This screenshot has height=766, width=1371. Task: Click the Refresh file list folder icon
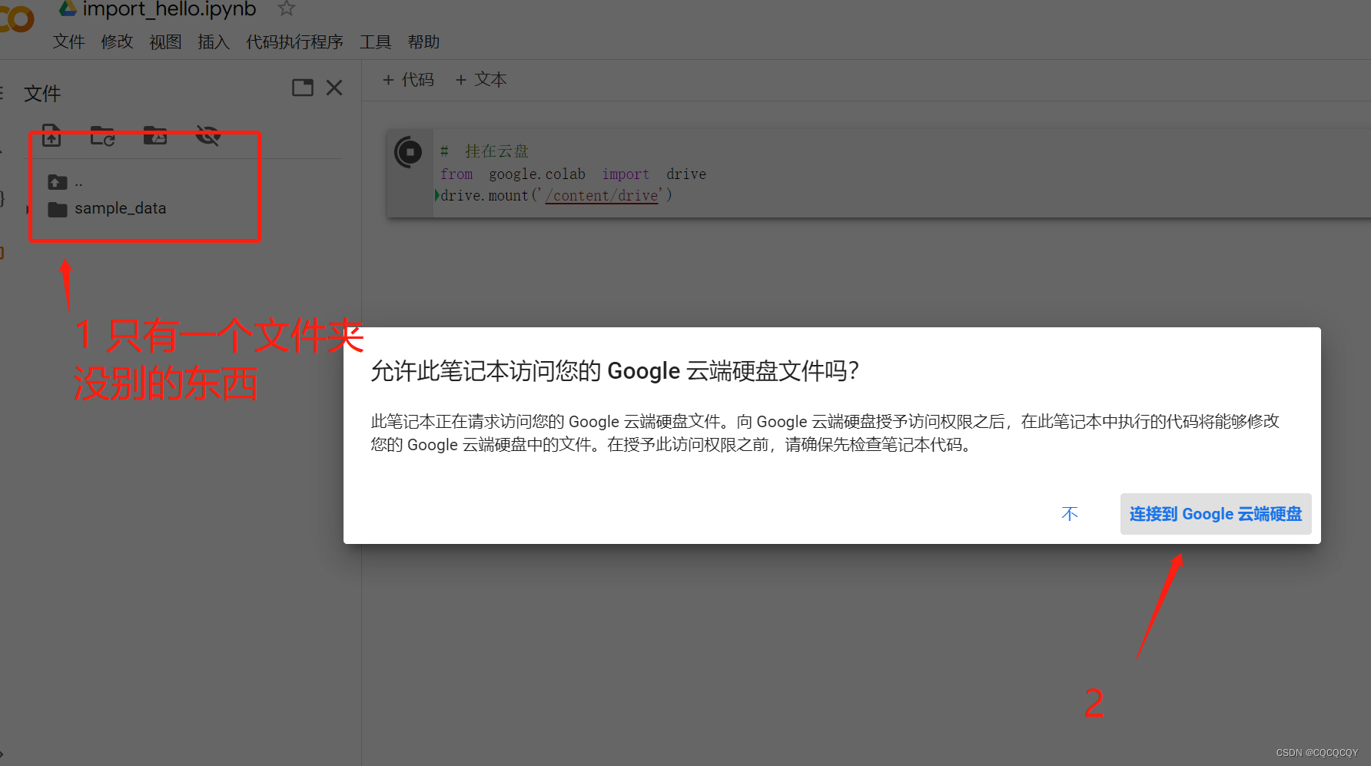[x=102, y=135]
